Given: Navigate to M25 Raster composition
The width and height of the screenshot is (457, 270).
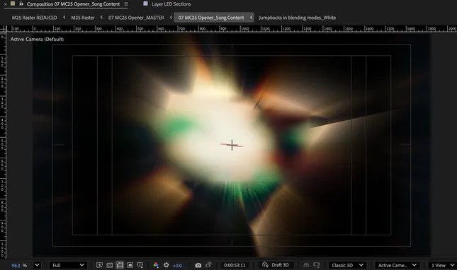Looking at the screenshot, I should [83, 18].
